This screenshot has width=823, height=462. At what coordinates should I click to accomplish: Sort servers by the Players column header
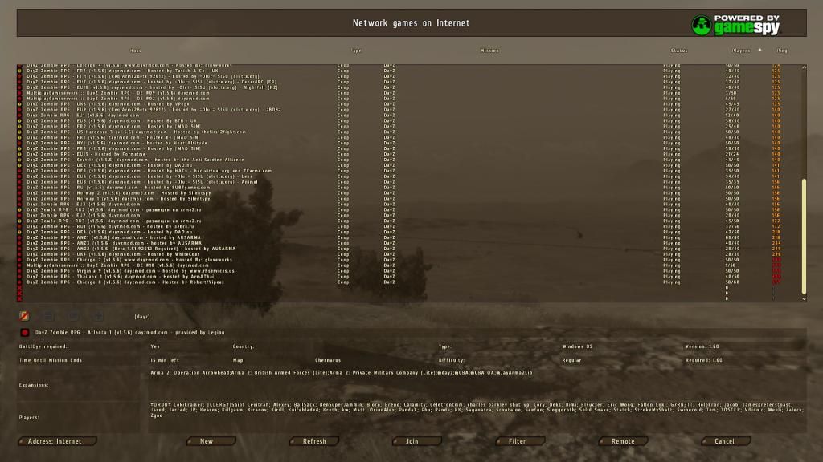pos(740,51)
